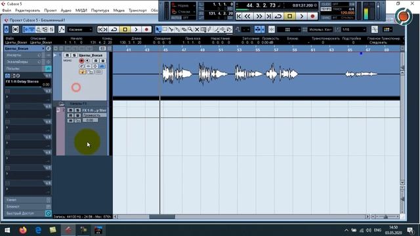The image size is (420, 236).
Task: Click Fast Forward on the transport panel
Action: coord(259,16)
